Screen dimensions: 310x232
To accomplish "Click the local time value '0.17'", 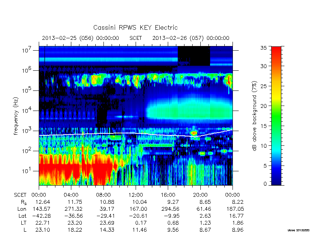I will tap(141, 223).
